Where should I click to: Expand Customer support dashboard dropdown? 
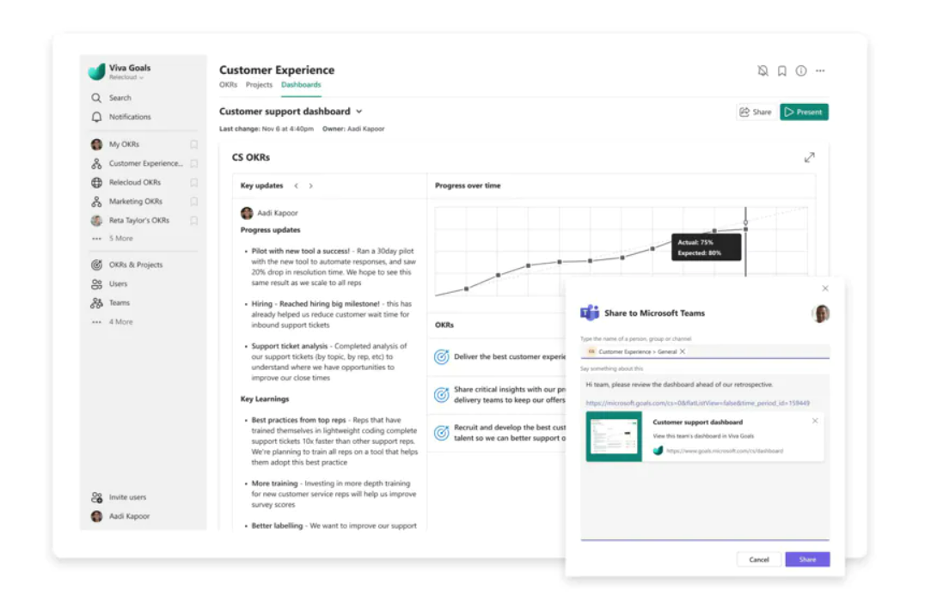(359, 112)
